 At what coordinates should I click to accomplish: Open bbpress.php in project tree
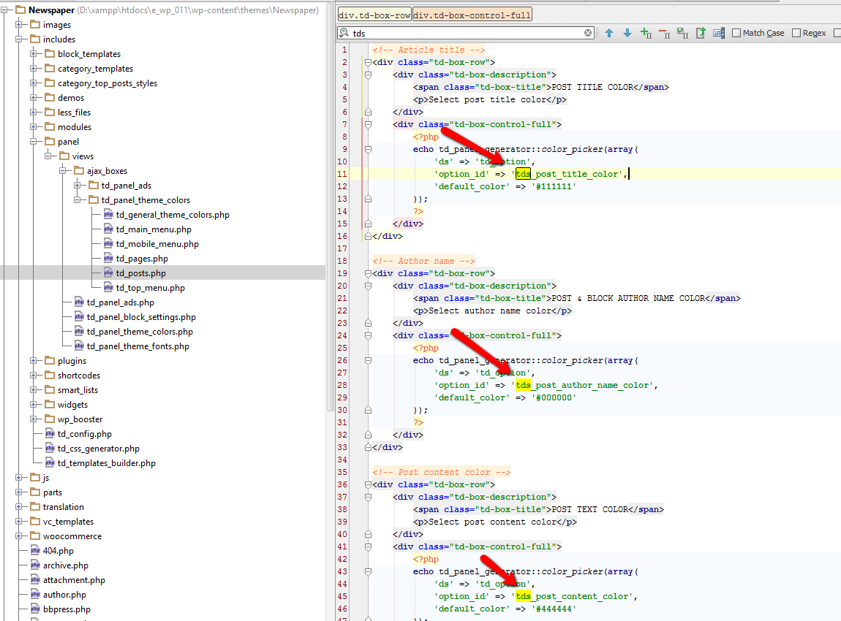[67, 609]
